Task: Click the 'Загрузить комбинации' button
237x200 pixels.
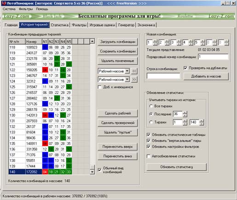Action: click(x=118, y=42)
